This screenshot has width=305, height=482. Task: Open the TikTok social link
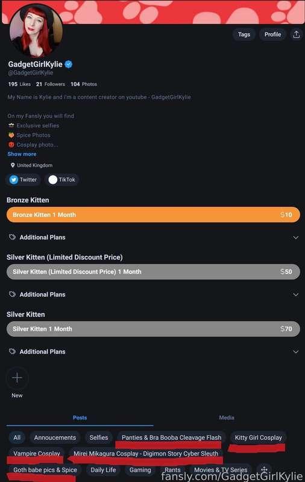click(62, 180)
